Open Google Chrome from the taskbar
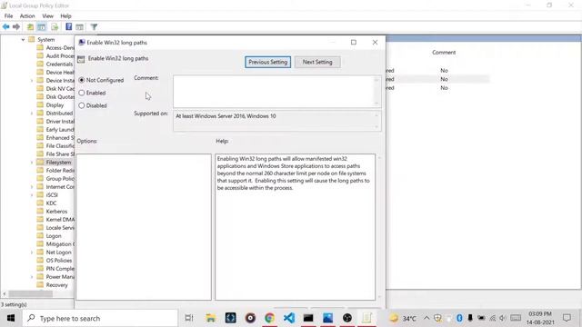The image size is (582, 327). 269,318
